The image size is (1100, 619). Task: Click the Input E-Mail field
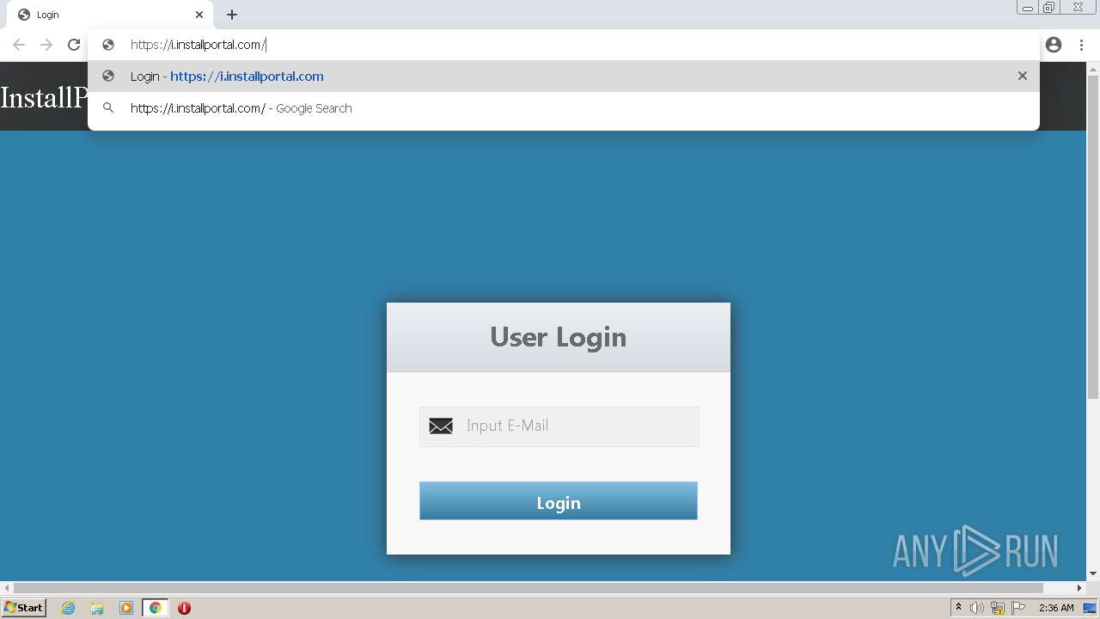(x=559, y=426)
